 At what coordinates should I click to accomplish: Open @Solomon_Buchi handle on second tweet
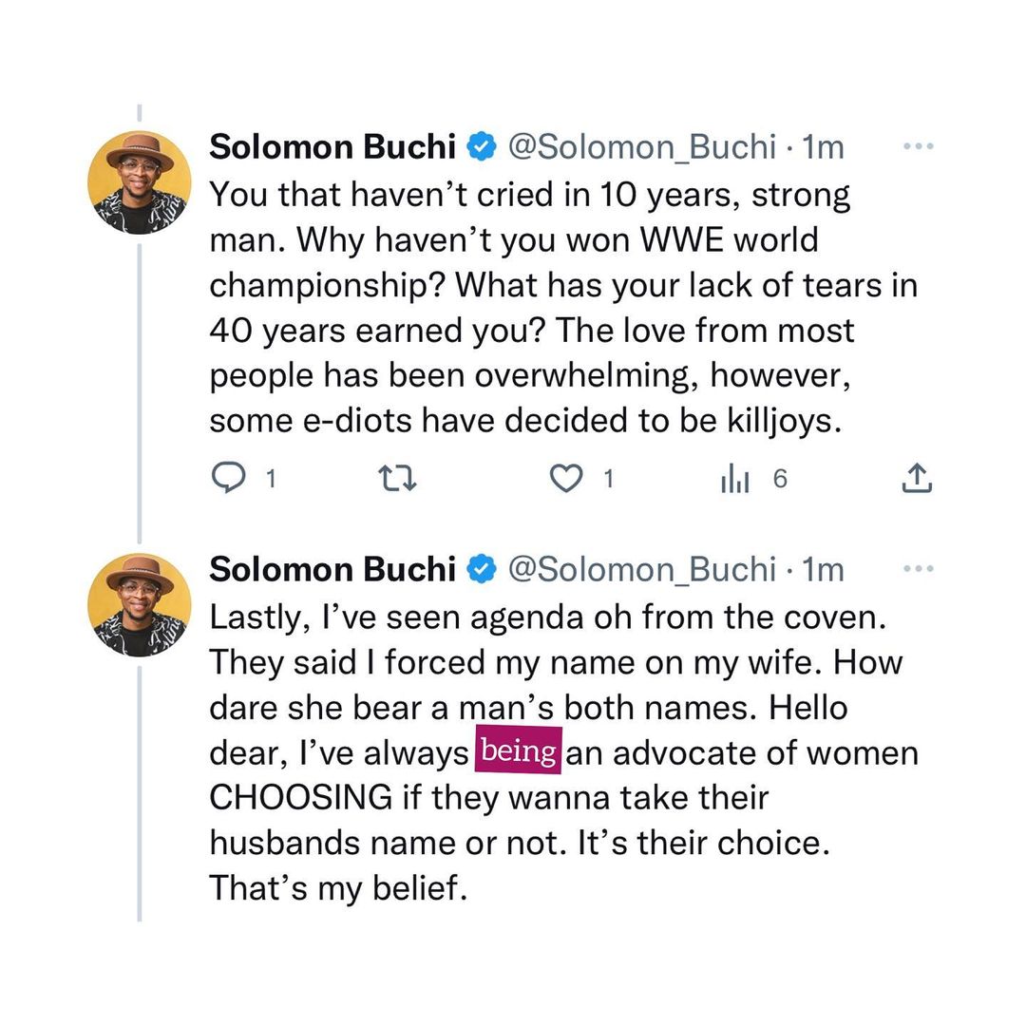tap(642, 569)
